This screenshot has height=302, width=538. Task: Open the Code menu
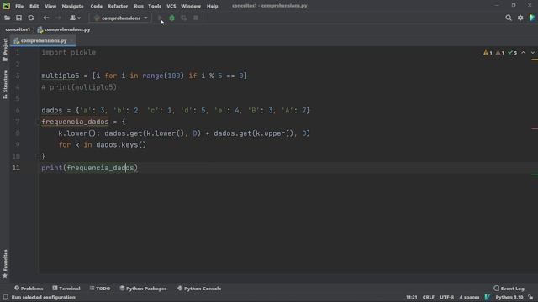click(96, 6)
